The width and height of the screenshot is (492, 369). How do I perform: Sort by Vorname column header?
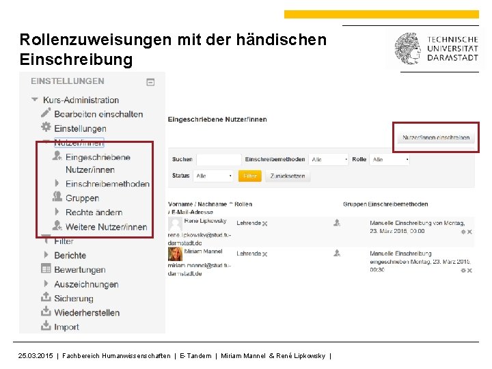(180, 204)
